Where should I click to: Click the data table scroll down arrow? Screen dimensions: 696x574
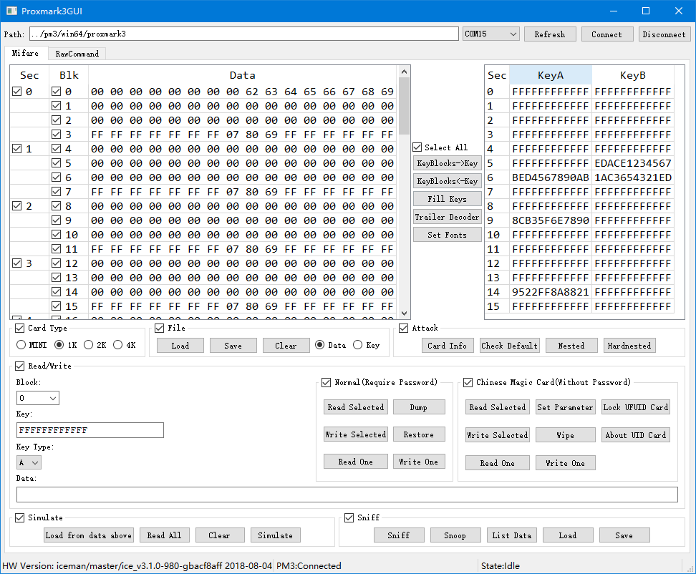404,313
